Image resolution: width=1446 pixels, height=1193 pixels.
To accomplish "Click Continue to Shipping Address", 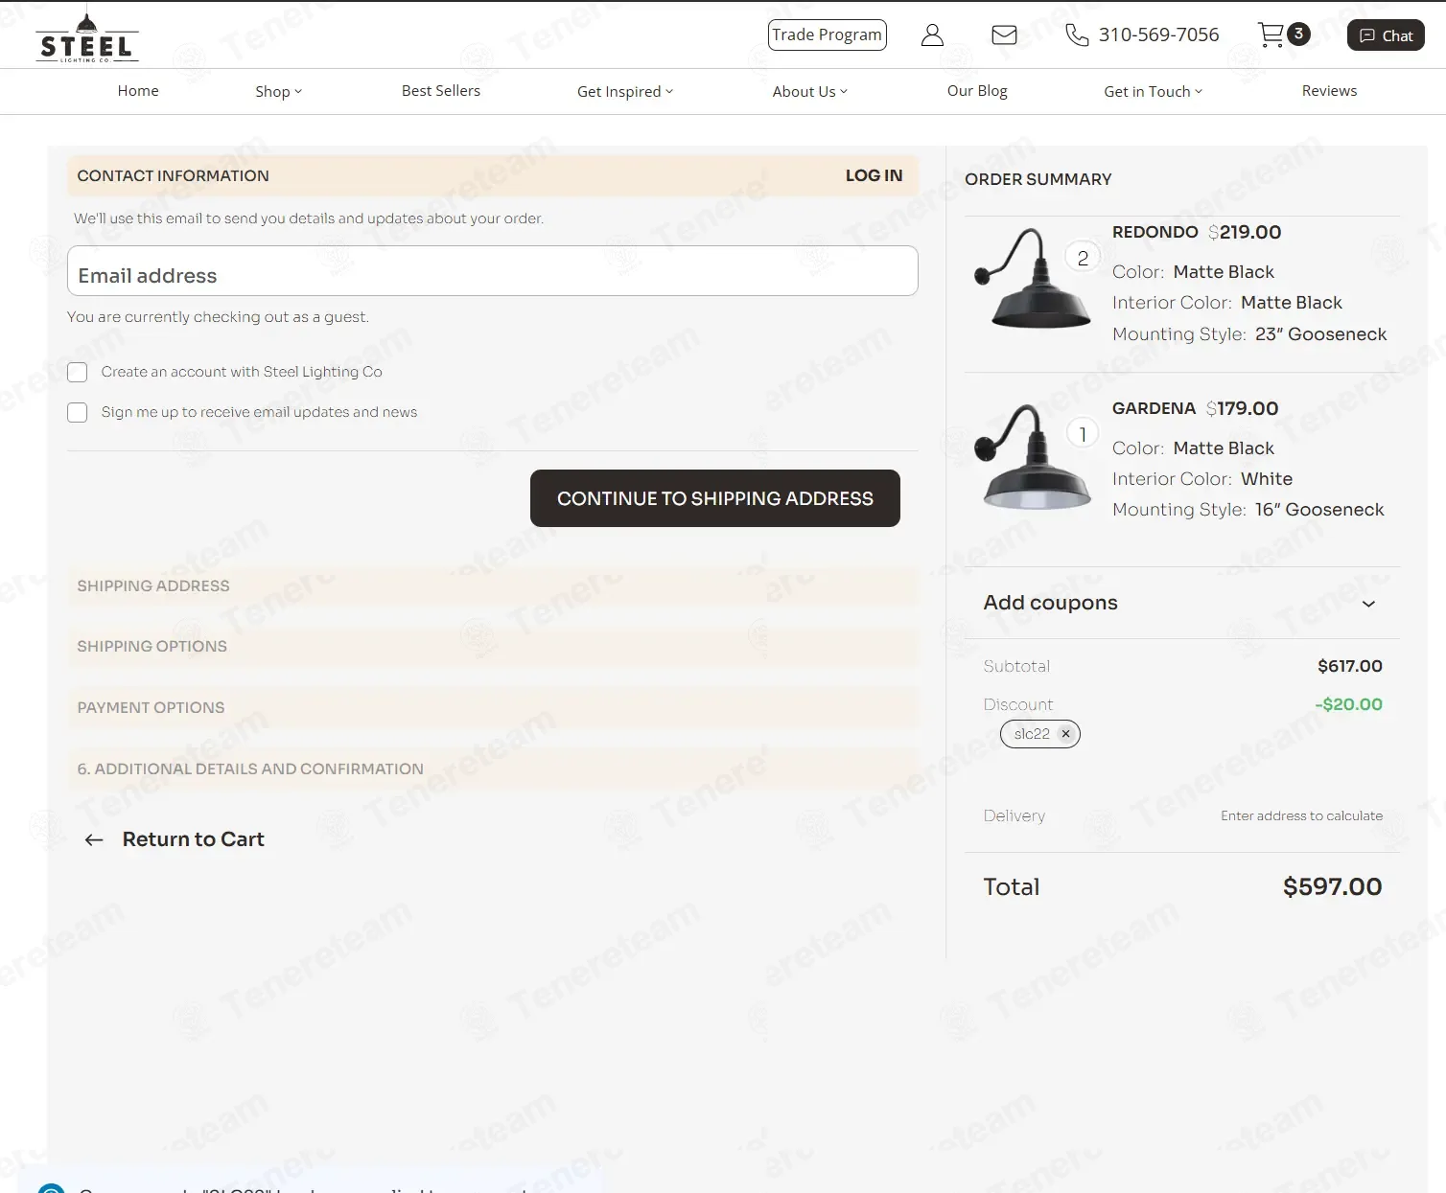I will pyautogui.click(x=715, y=498).
